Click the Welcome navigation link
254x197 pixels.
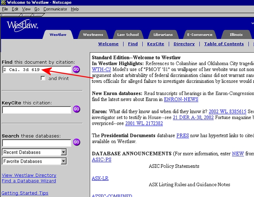tap(108, 44)
